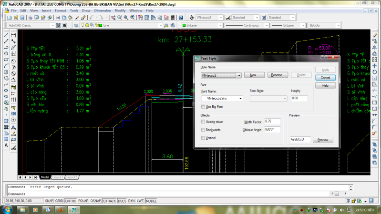Viewport: 381px width, 214px height.
Task: Open the layer list dropdown showing Line
Action: point(160,25)
